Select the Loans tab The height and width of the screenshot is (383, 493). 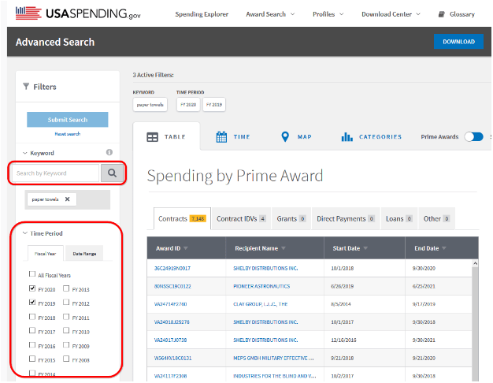[399, 218]
